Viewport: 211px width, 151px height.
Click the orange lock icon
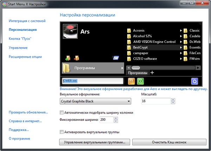point(131,81)
